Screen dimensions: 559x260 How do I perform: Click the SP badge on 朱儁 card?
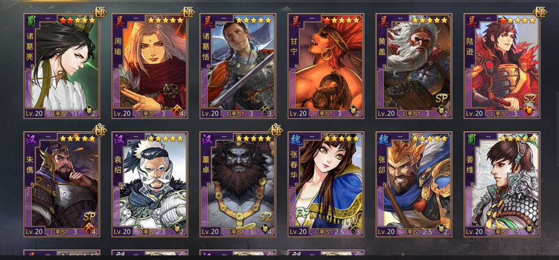click(x=89, y=217)
